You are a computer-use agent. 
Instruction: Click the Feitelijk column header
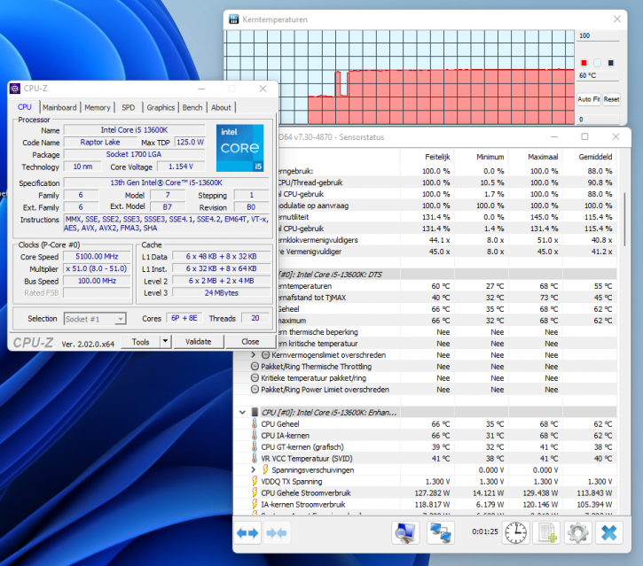tap(427, 157)
